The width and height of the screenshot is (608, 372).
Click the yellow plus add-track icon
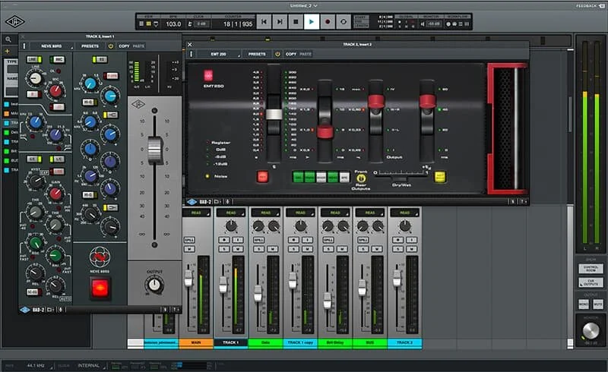point(7,51)
